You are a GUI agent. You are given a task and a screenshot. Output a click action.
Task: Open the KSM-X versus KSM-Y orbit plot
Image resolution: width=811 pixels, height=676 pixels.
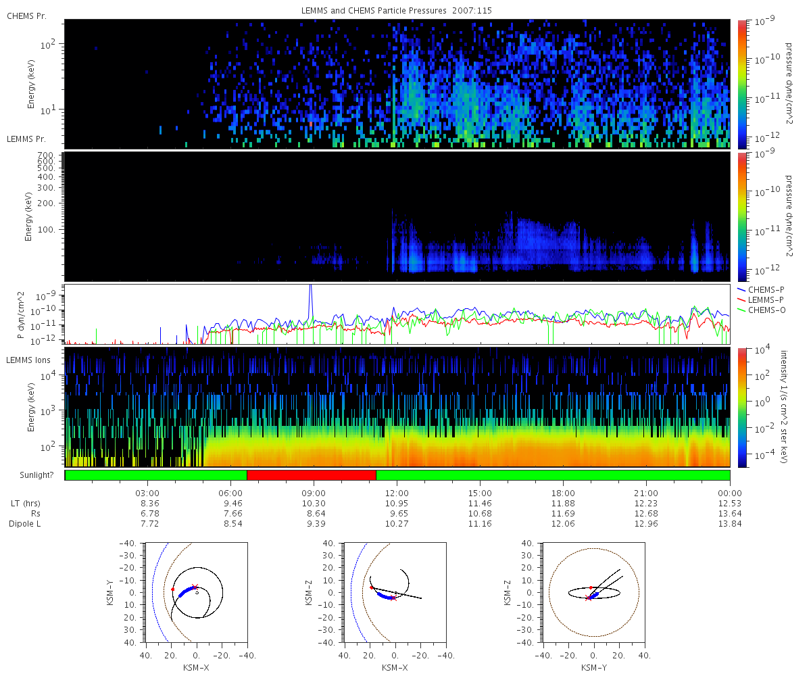coord(197,592)
